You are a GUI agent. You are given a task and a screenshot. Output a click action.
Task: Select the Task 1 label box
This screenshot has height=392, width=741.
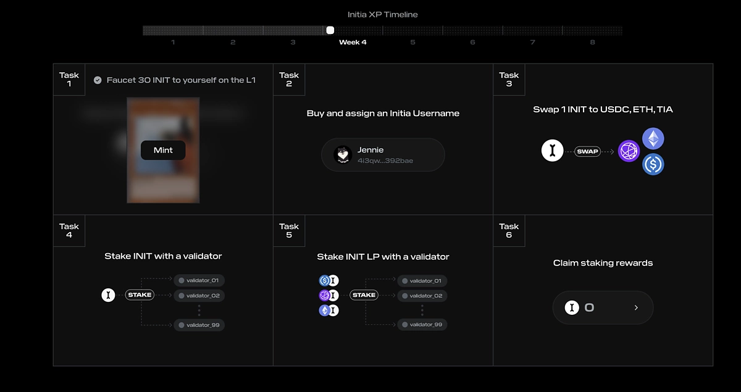pyautogui.click(x=69, y=80)
